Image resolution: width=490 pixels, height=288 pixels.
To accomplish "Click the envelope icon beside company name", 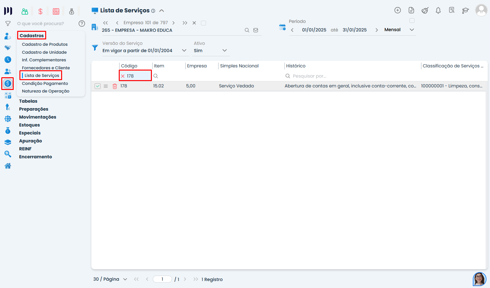I will [256, 30].
